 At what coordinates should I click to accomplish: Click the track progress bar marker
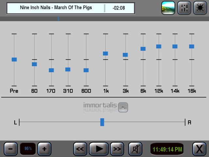click(58, 19)
